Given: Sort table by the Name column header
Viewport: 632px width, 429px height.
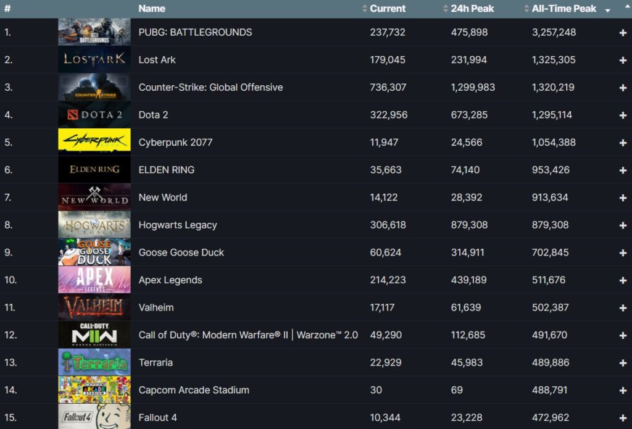Looking at the screenshot, I should pos(152,9).
